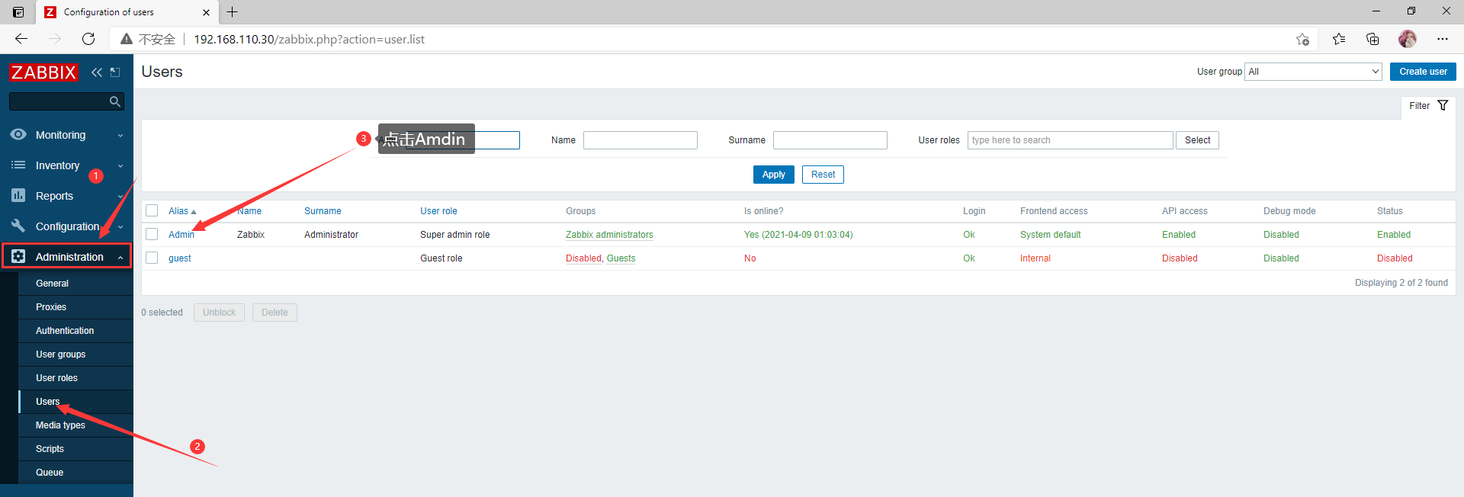Go back in the browser
This screenshot has height=497, width=1464.
[21, 39]
